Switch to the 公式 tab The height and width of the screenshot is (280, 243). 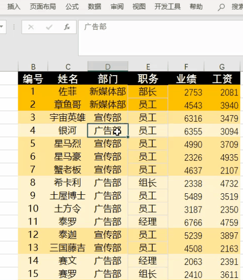(x=72, y=7)
